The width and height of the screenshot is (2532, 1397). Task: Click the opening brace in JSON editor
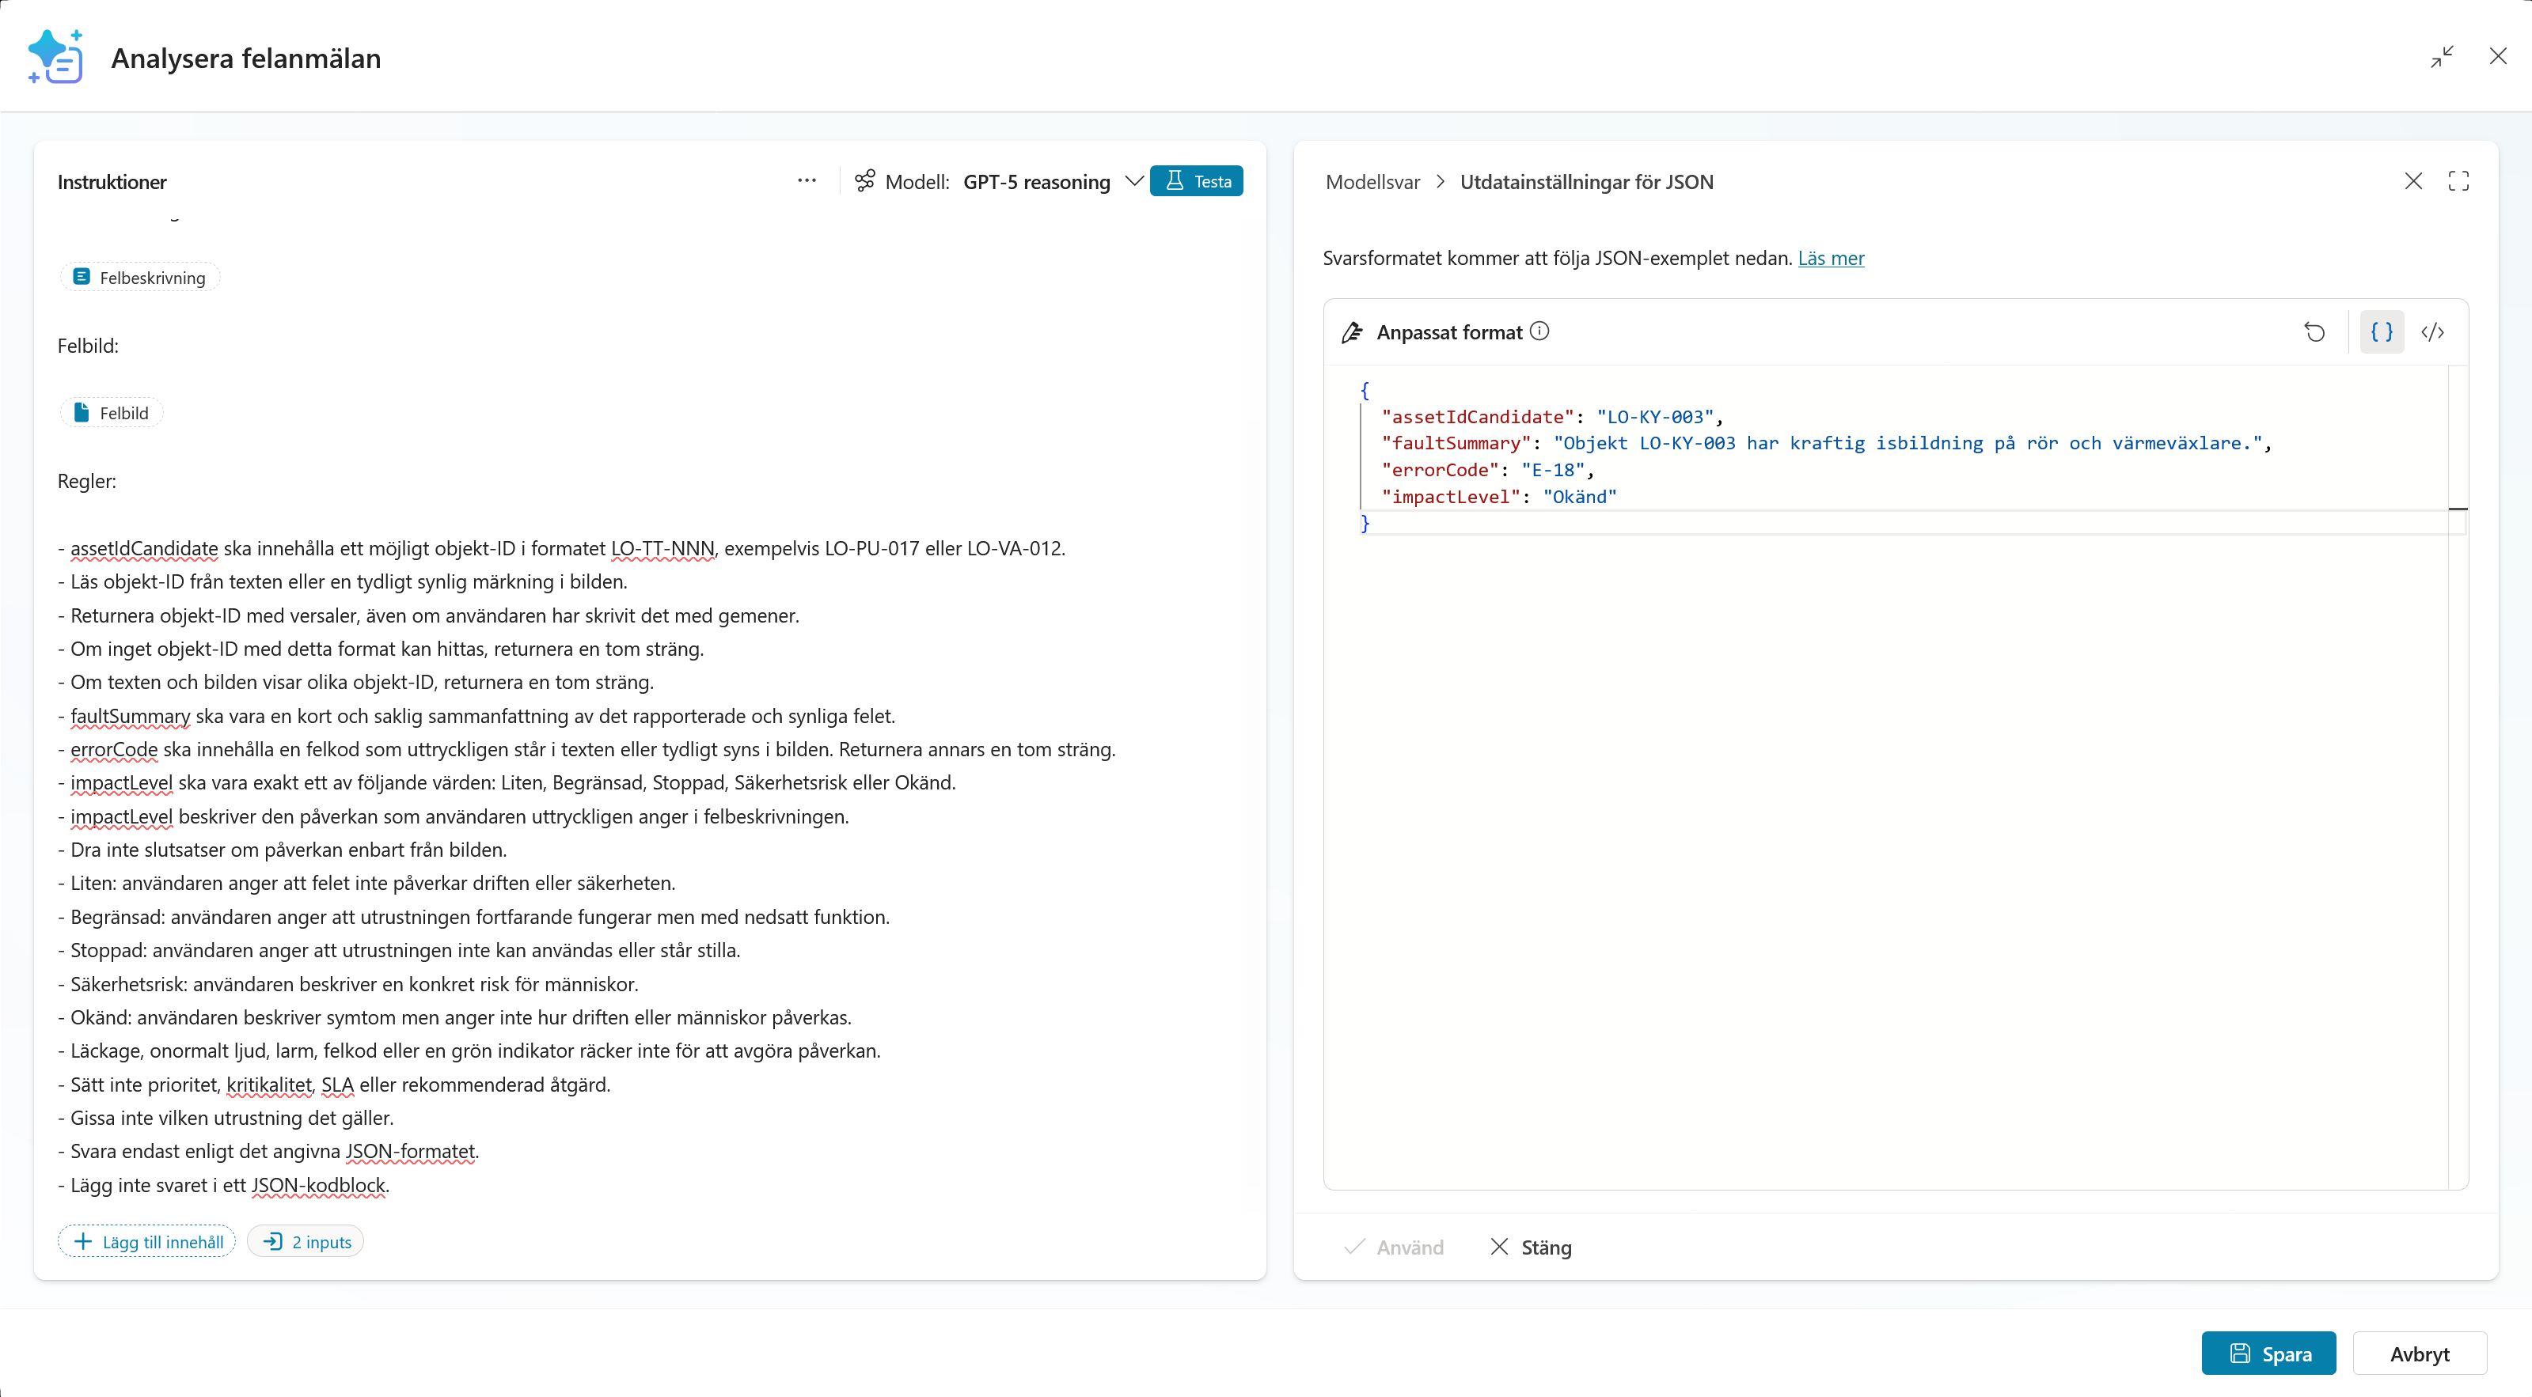coord(1365,390)
